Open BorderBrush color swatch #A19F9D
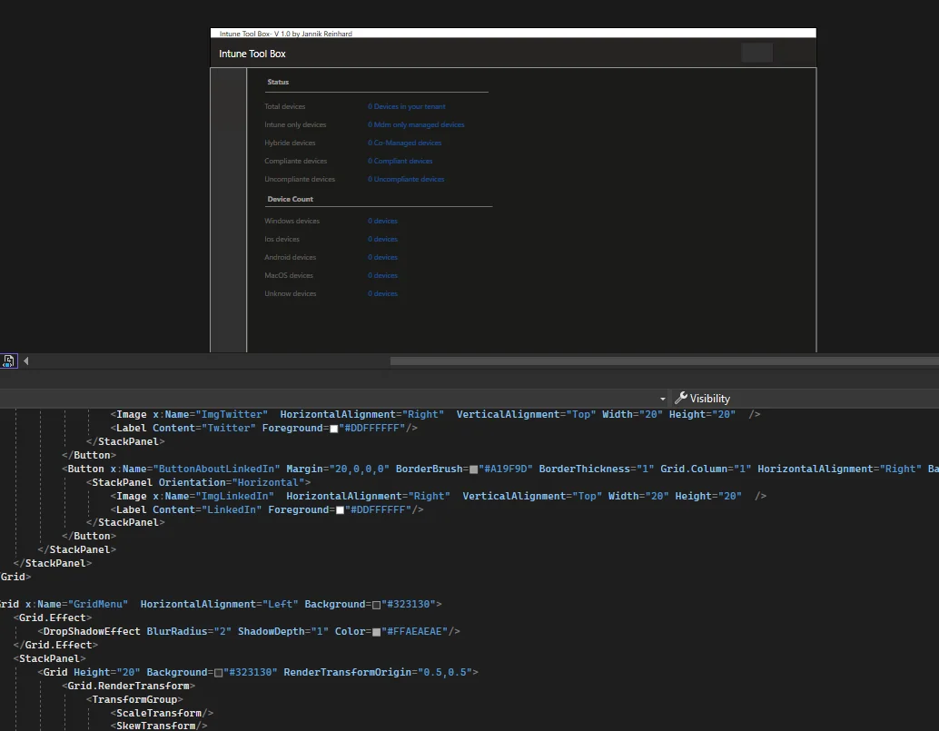The height and width of the screenshot is (731, 939). [x=474, y=469]
